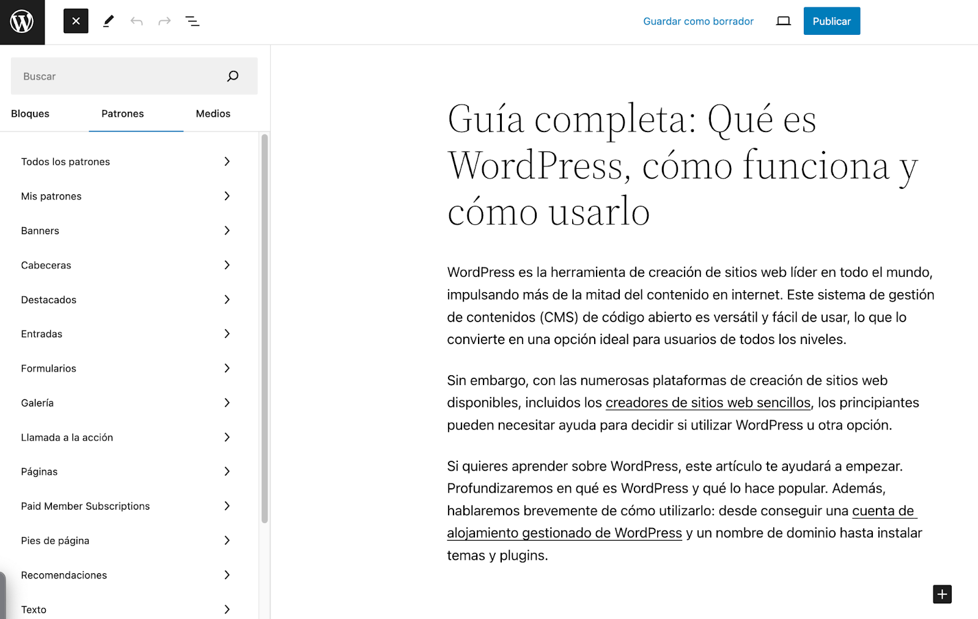Open the document overview list icon
Screen dimensions: 978x619
click(x=193, y=21)
